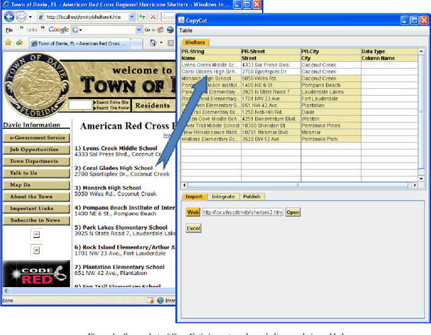Select the Pembroke Park city cell

[x=331, y=139]
